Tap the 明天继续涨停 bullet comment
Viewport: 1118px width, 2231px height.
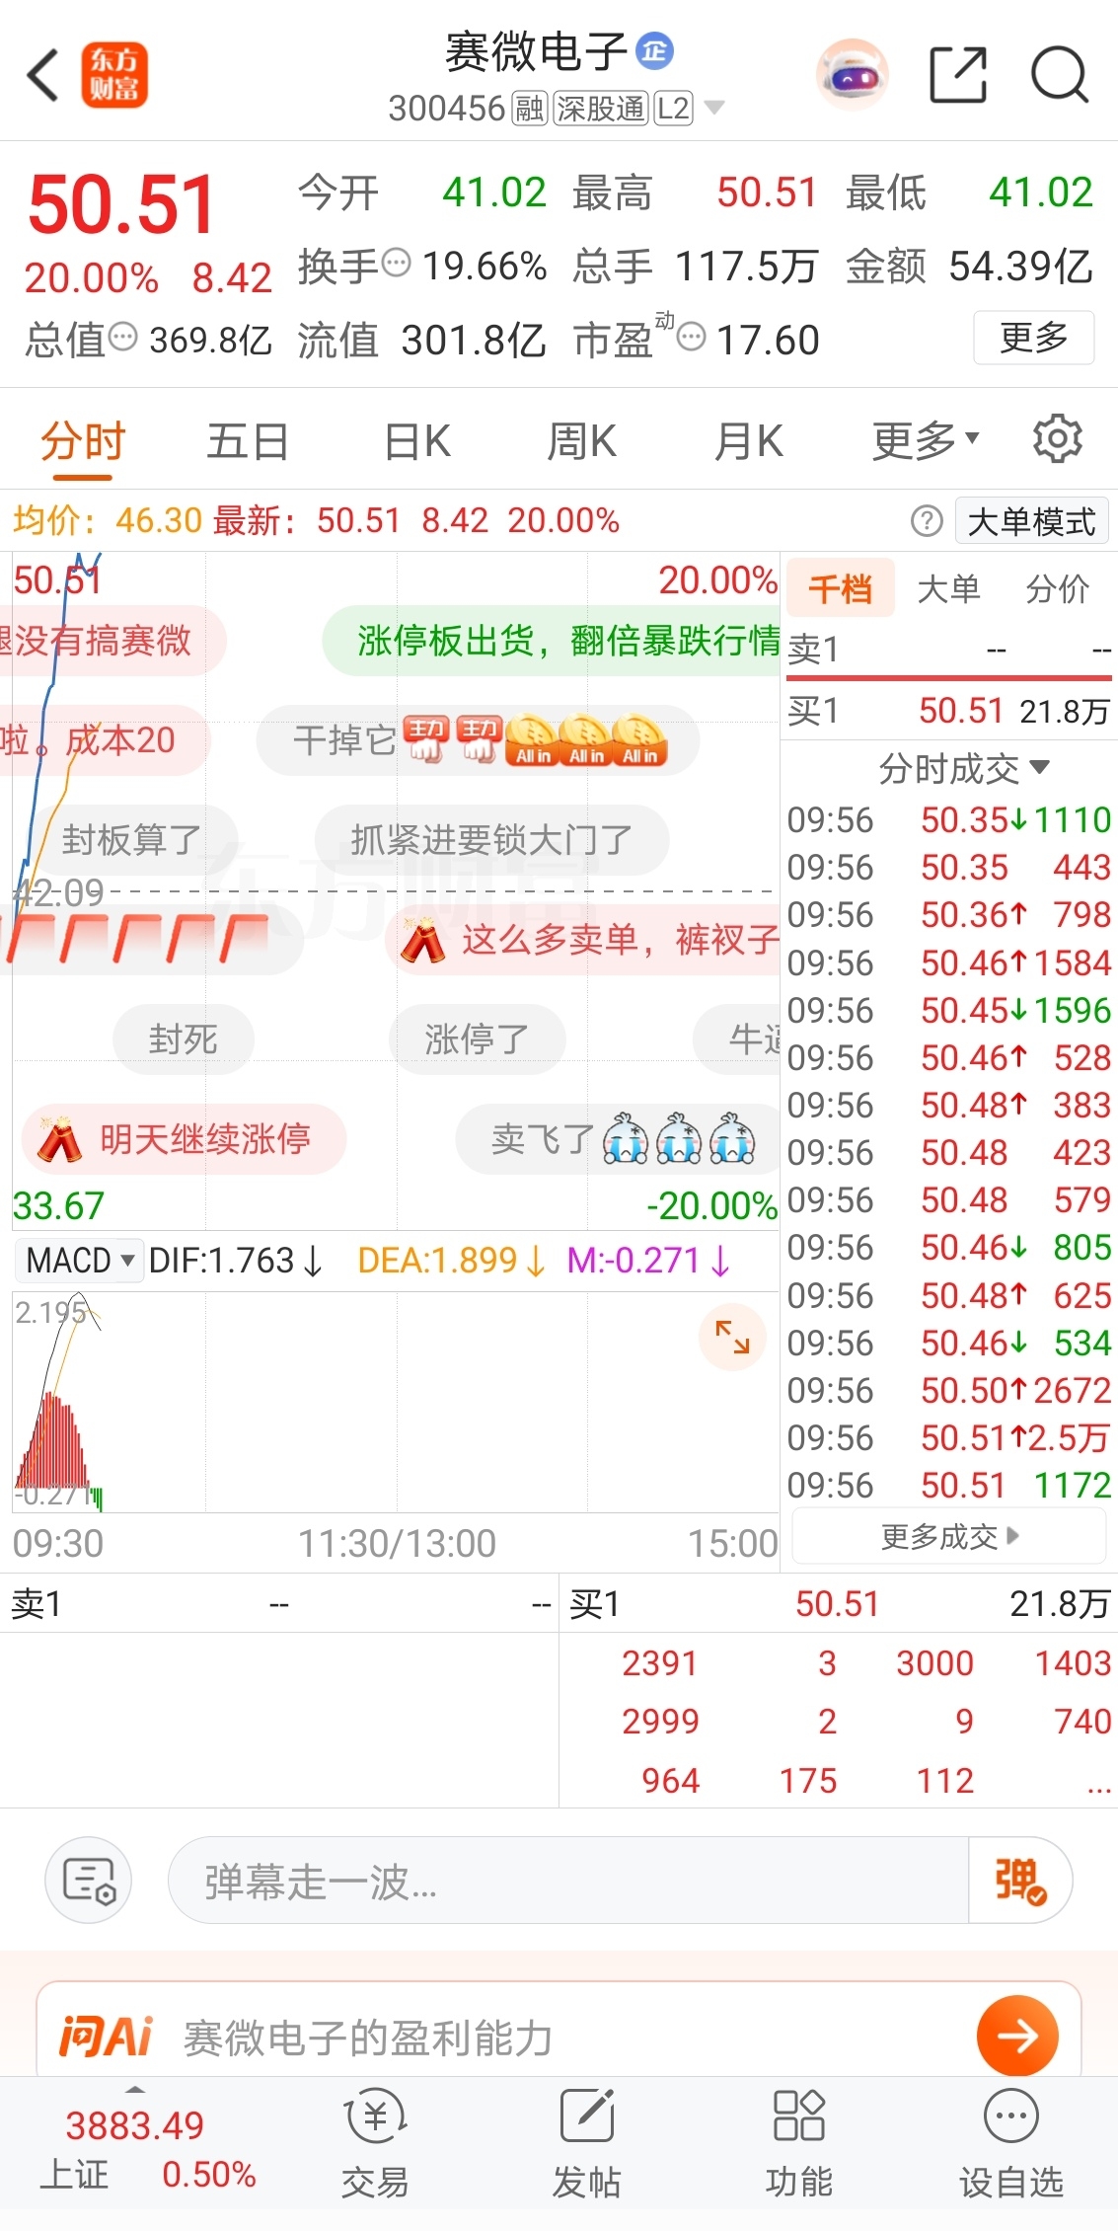[x=185, y=1139]
